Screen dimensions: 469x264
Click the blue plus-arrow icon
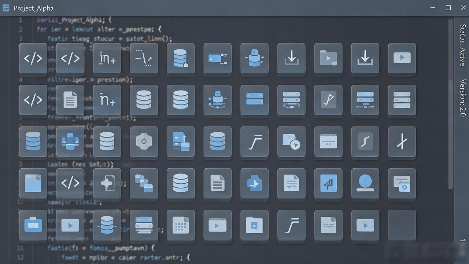tap(254, 183)
